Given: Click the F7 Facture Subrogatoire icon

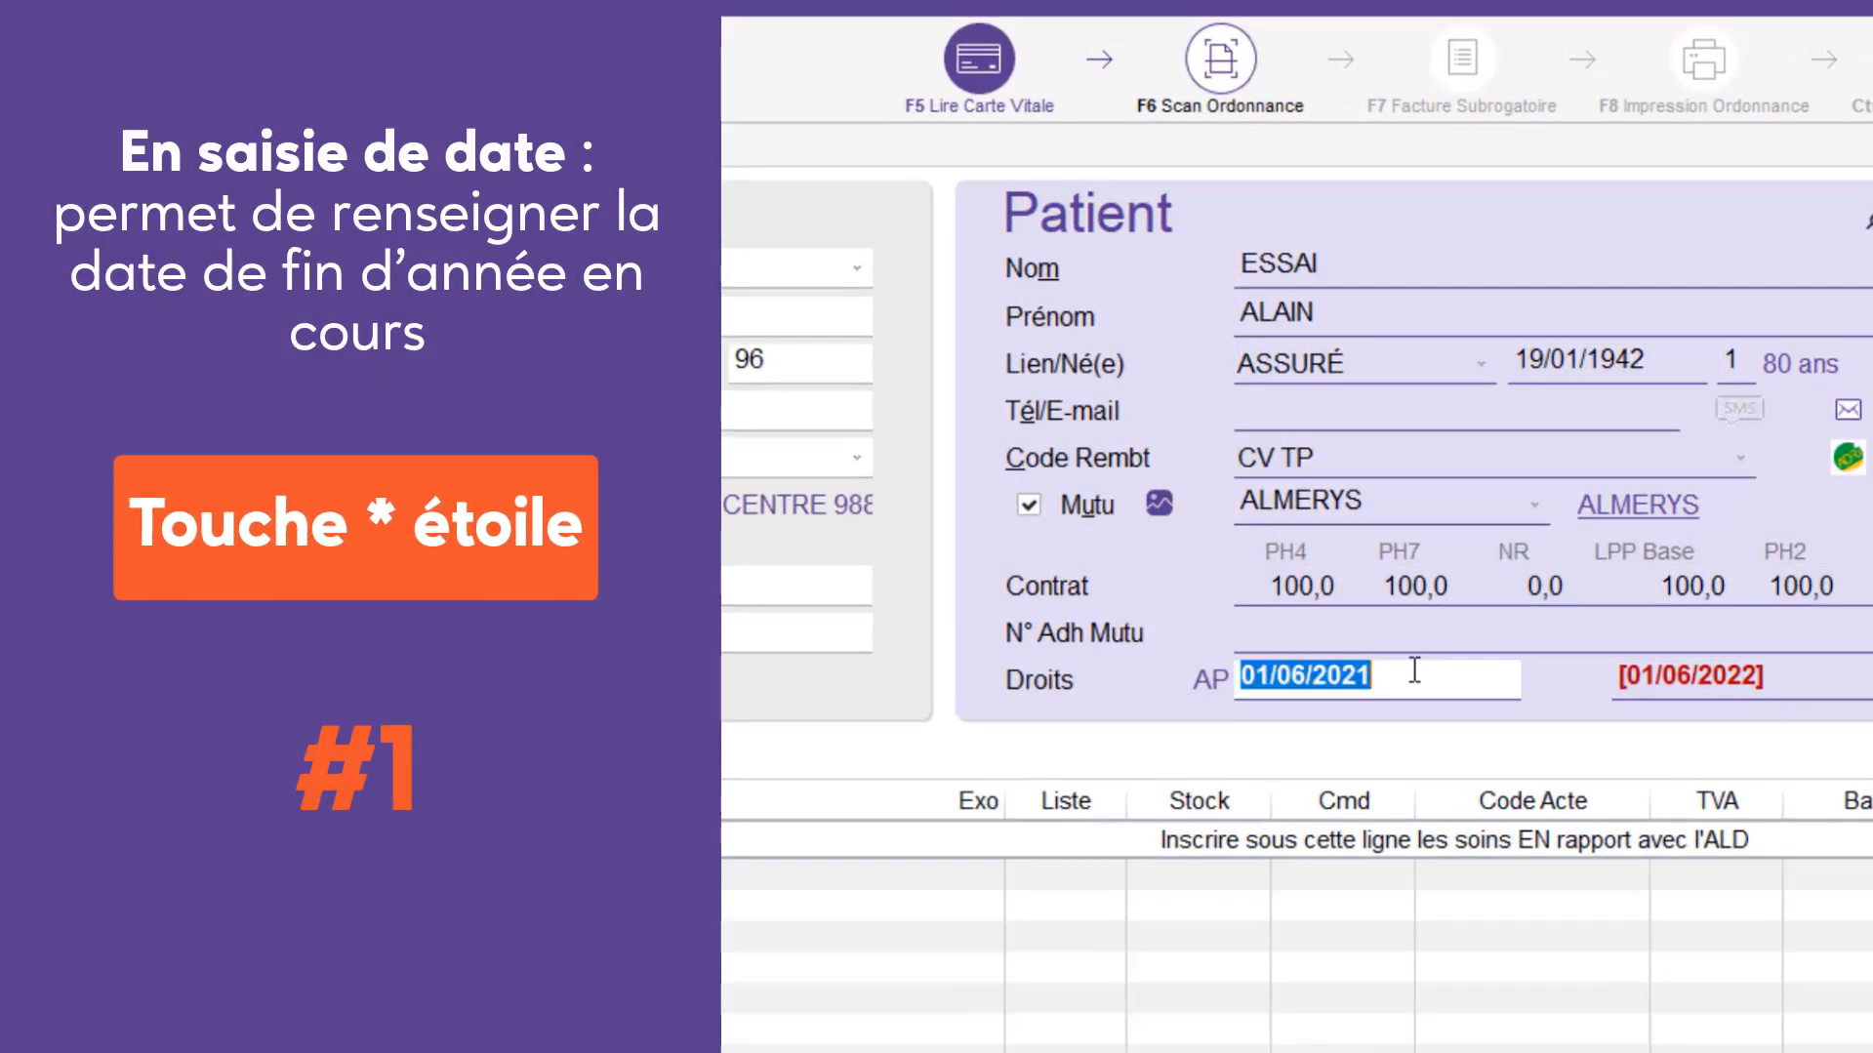Looking at the screenshot, I should tap(1461, 59).
